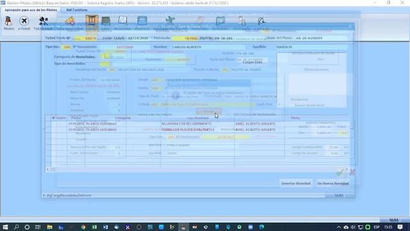Image resolution: width=410 pixels, height=231 pixels.
Task: Click the small airplane ribbon icon
Action: coord(170,21)
